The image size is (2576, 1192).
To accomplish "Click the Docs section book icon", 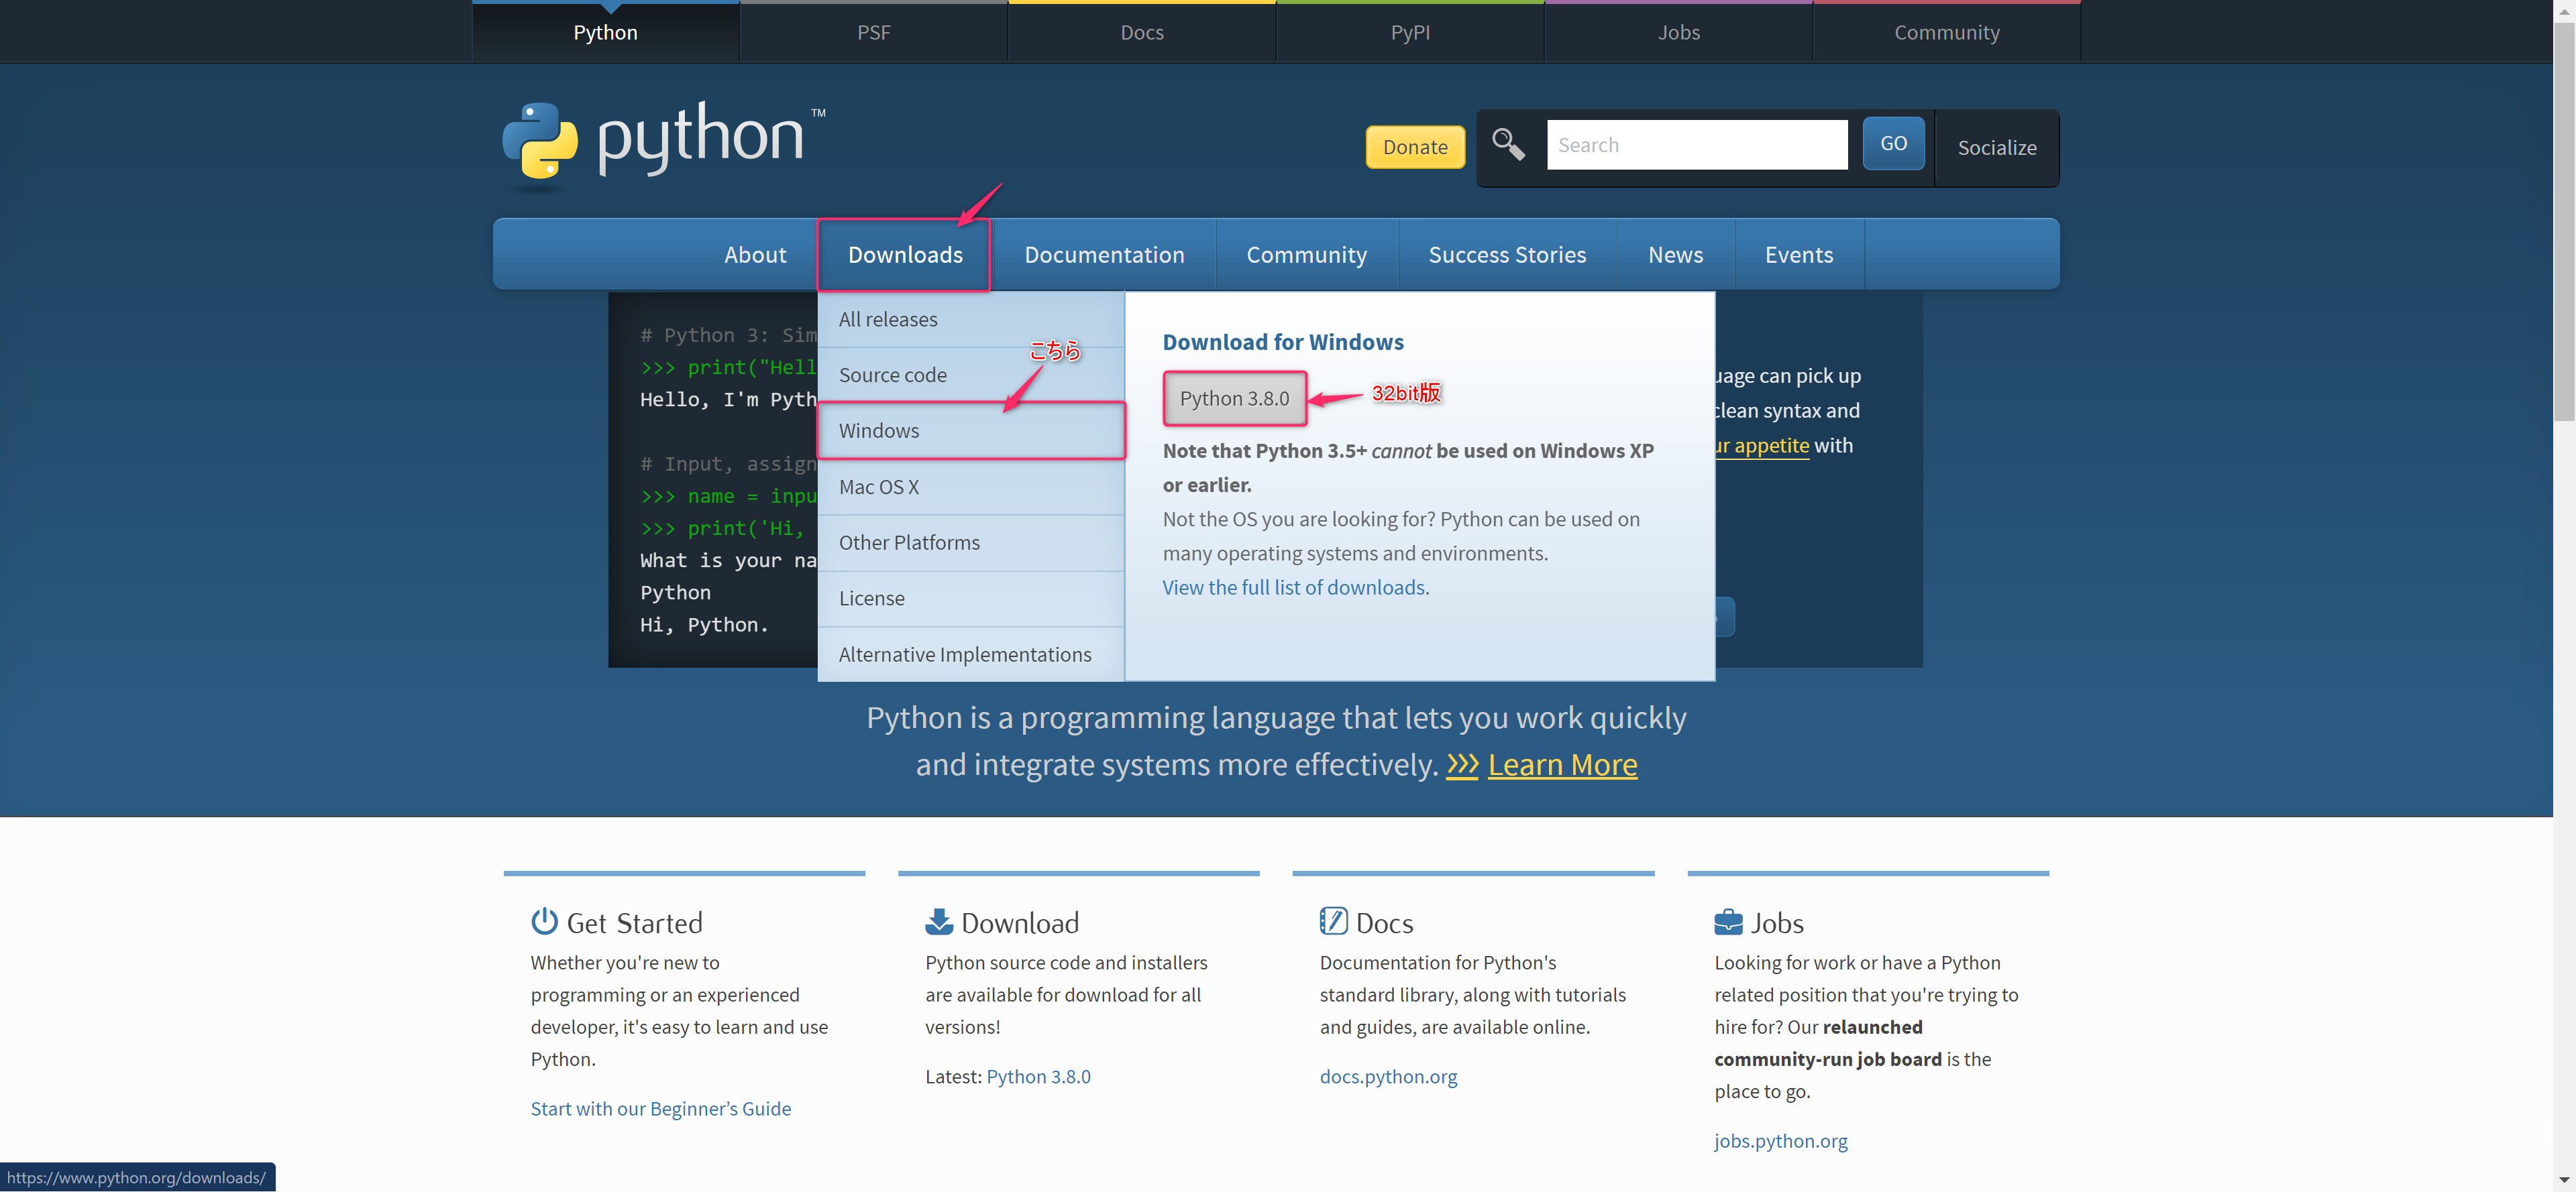I will click(1333, 921).
